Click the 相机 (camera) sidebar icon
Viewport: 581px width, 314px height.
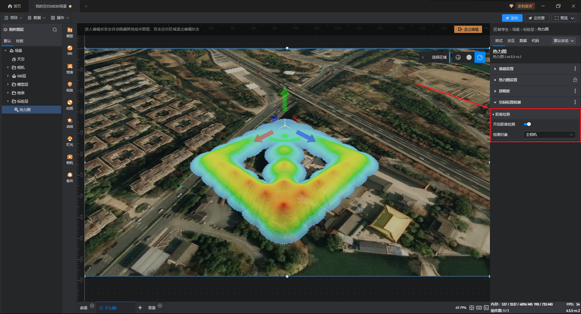click(x=70, y=159)
